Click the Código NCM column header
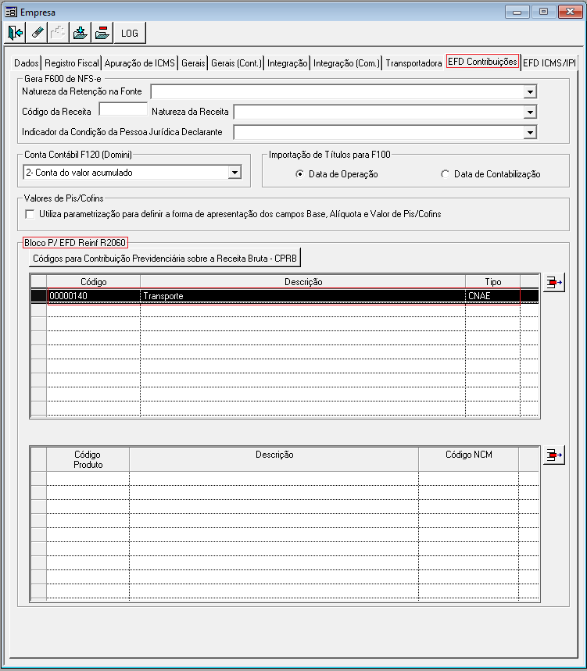The image size is (587, 671). point(468,459)
